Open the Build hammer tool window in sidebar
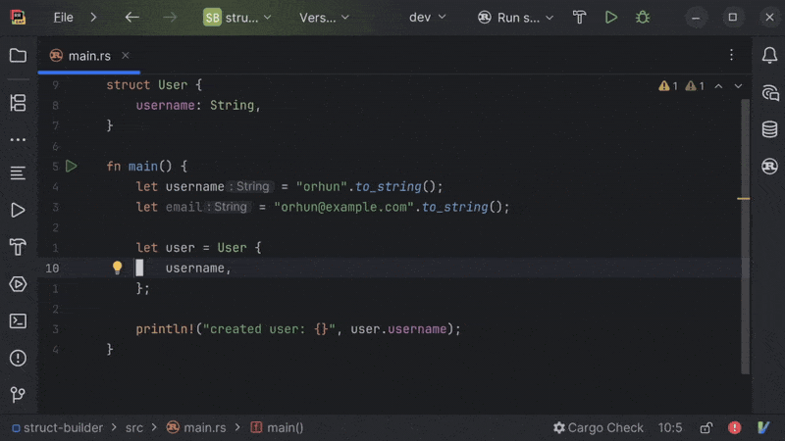785x441 pixels. point(18,247)
